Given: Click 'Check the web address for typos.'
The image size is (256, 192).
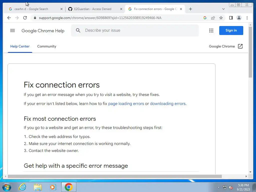Looking at the screenshot, I should [x=59, y=137].
